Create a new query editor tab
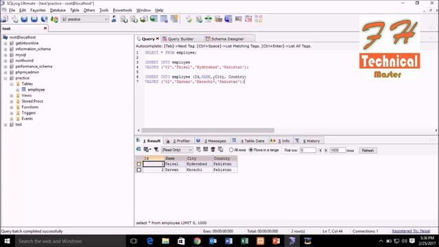 tap(14, 19)
